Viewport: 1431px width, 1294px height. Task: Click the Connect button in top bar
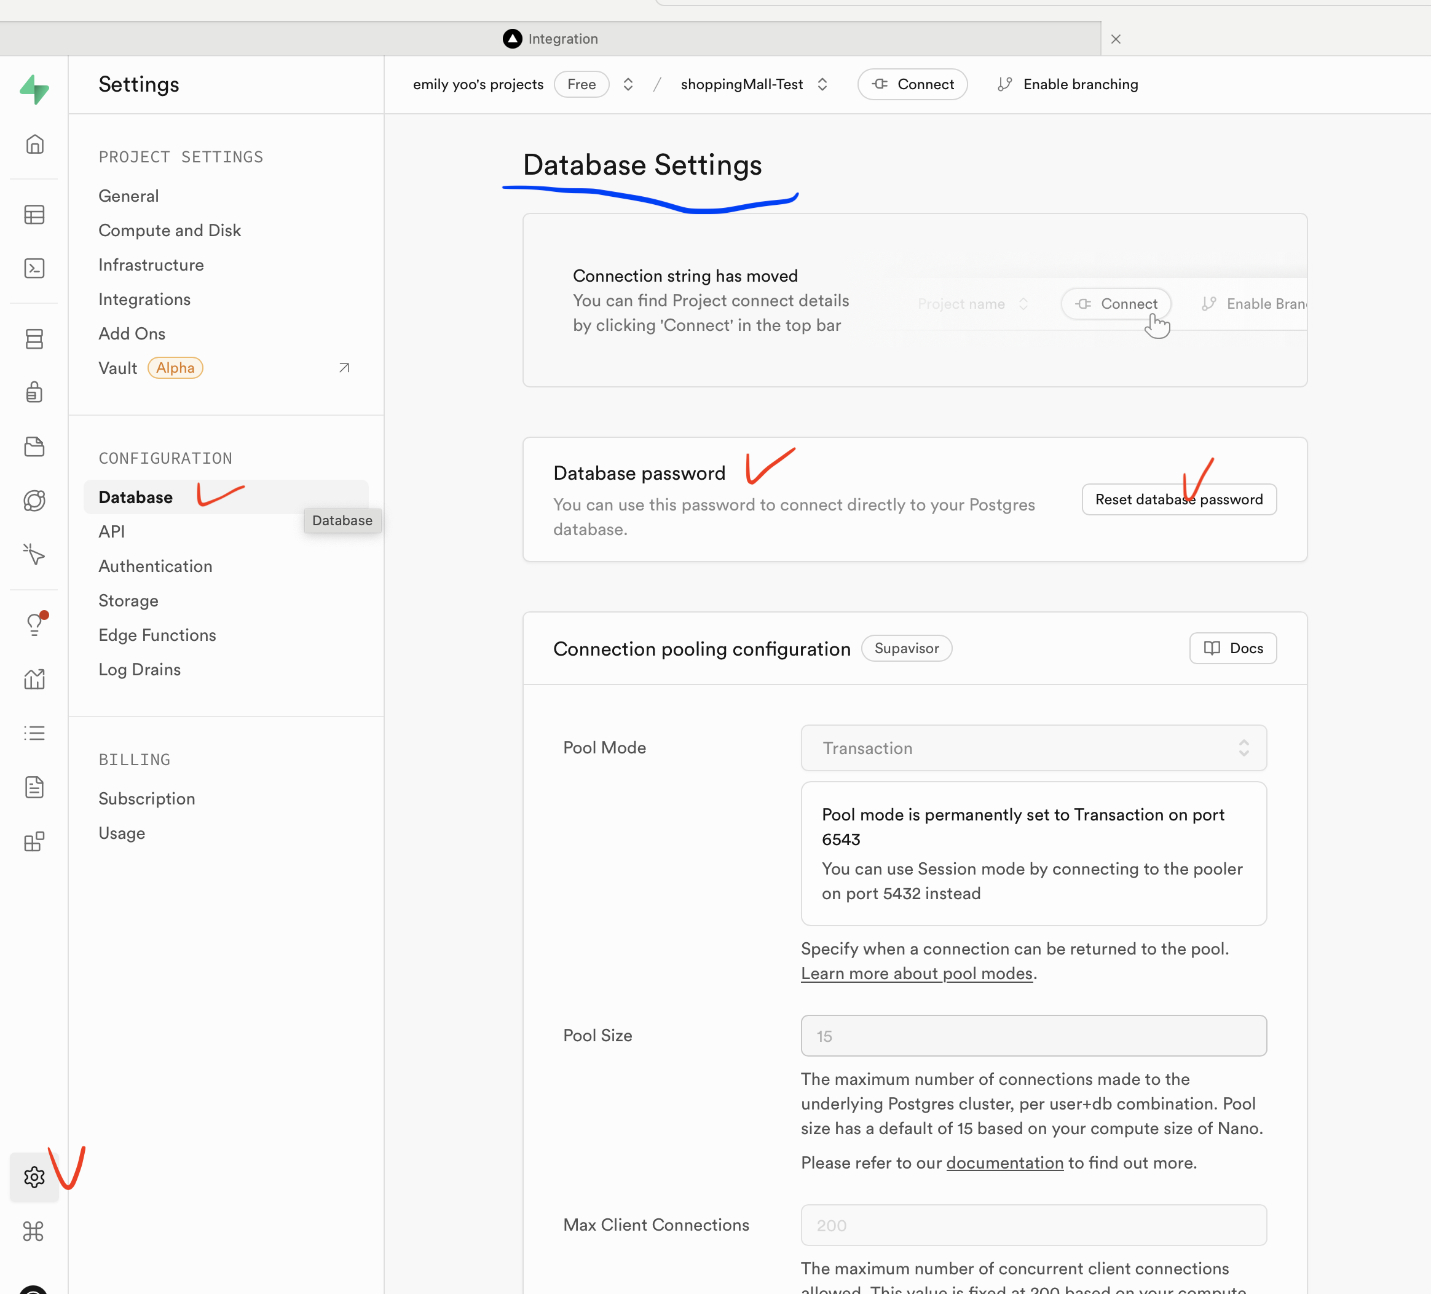click(912, 84)
